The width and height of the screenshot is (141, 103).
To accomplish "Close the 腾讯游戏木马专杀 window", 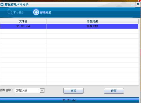I will click(138, 4).
